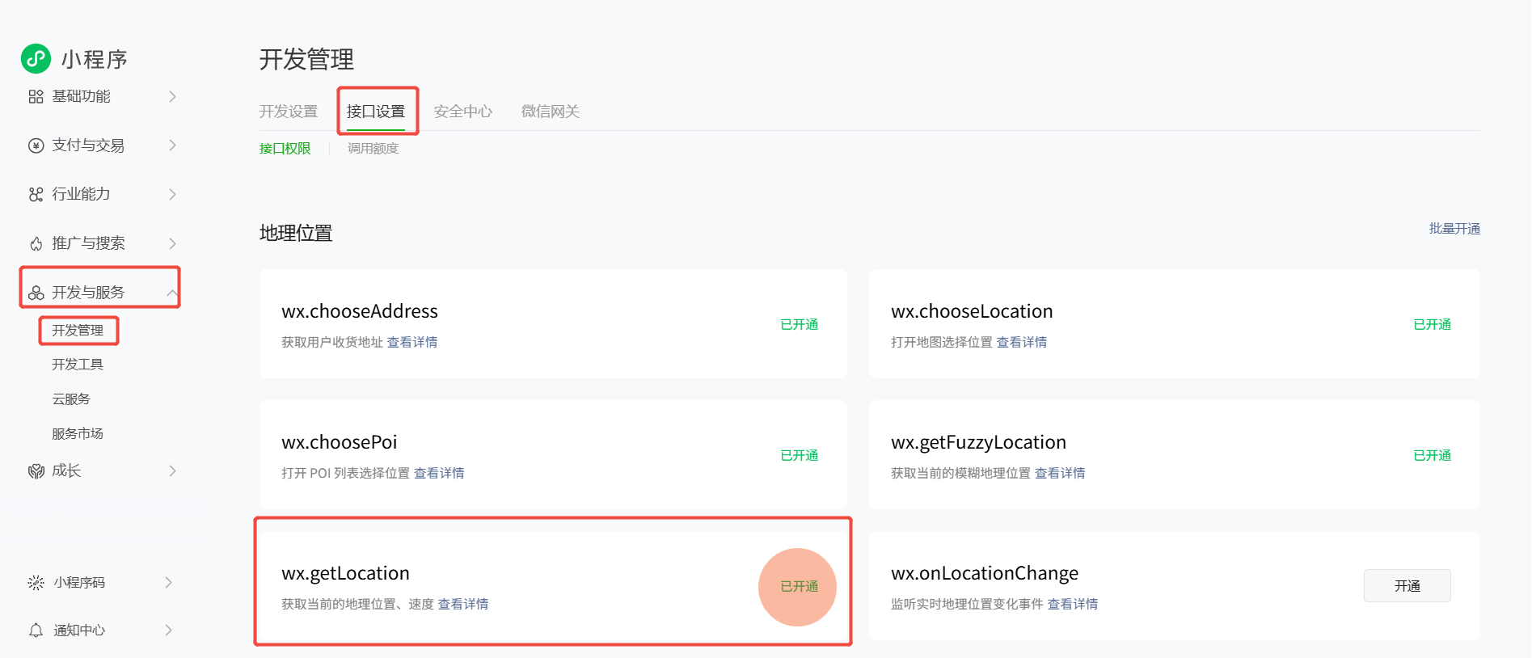Select the 调用额度 sub-tab

click(x=373, y=149)
